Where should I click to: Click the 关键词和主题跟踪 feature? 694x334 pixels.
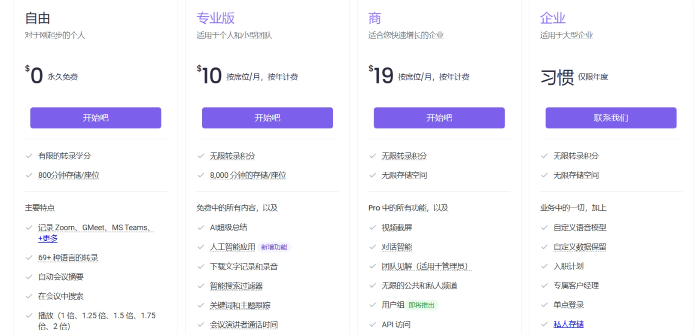pos(240,305)
